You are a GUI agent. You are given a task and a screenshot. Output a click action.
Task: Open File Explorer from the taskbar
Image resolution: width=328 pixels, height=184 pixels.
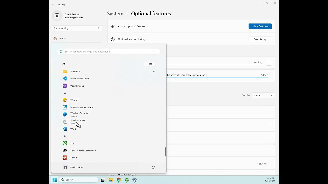[111, 180]
